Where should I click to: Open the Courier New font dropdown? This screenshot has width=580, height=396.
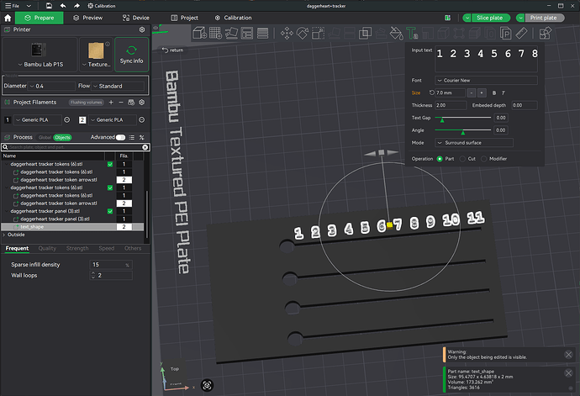tap(486, 81)
